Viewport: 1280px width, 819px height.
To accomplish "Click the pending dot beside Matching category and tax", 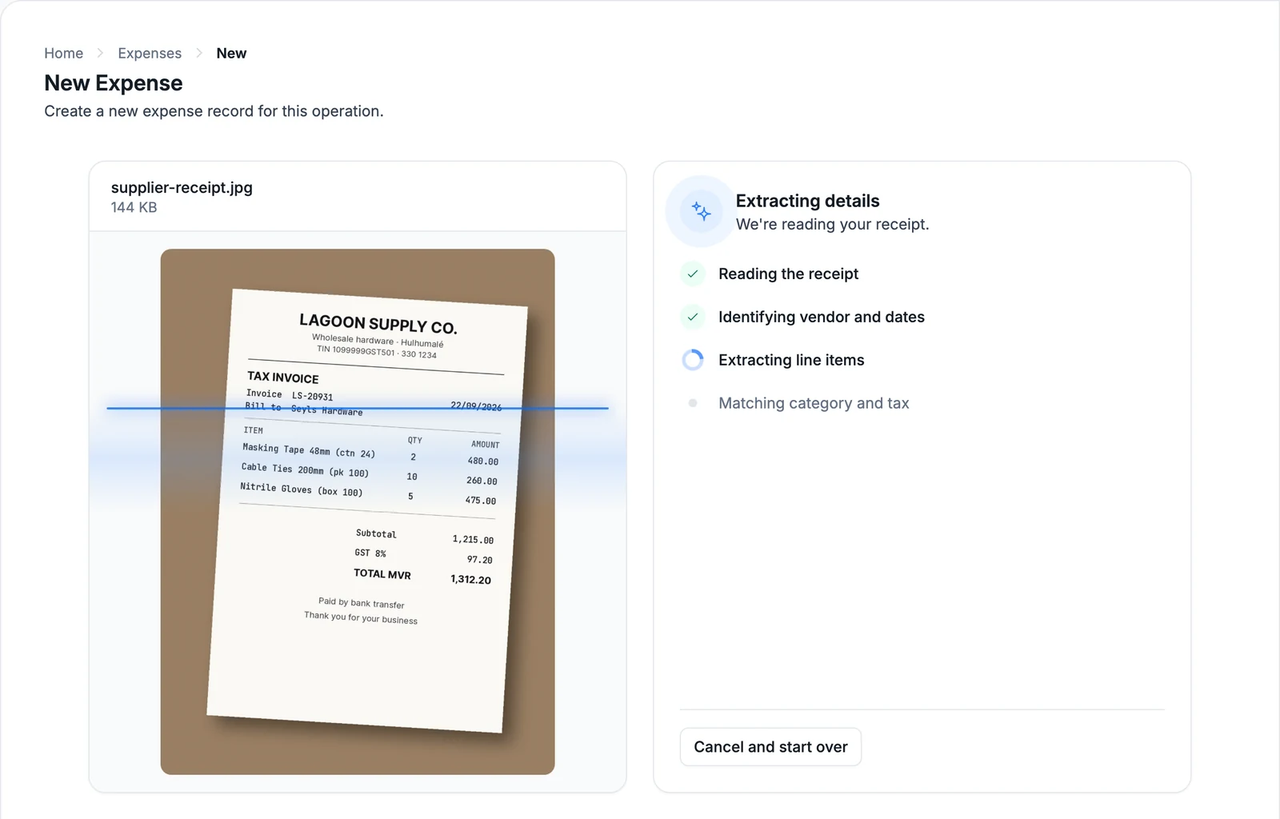I will coord(693,403).
